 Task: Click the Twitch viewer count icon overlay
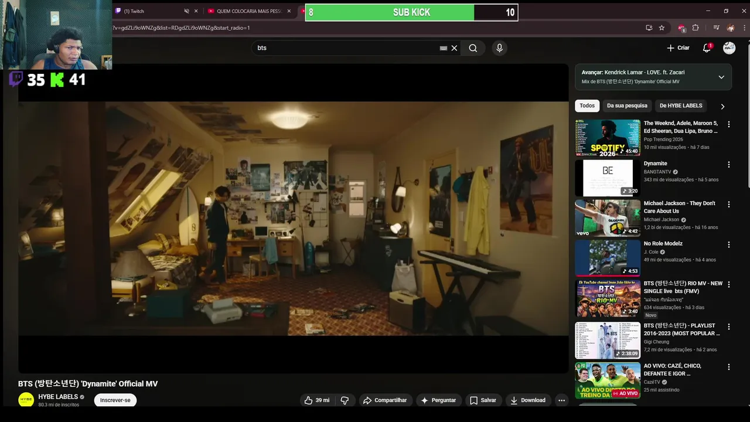pyautogui.click(x=16, y=79)
